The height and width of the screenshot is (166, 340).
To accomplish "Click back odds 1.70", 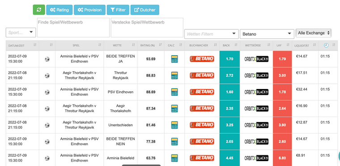I will (229, 59).
